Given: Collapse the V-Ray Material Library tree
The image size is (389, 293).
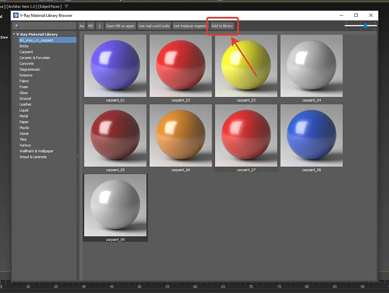Looking at the screenshot, I should coord(14,34).
